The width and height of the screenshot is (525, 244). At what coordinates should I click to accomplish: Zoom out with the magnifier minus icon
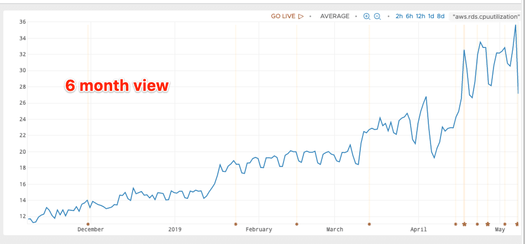coord(377,17)
